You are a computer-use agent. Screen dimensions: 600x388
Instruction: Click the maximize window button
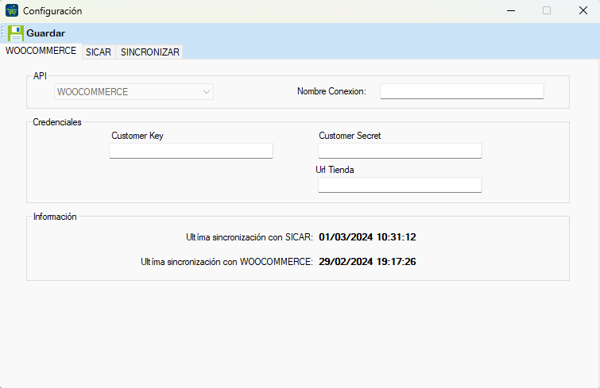[x=546, y=11]
